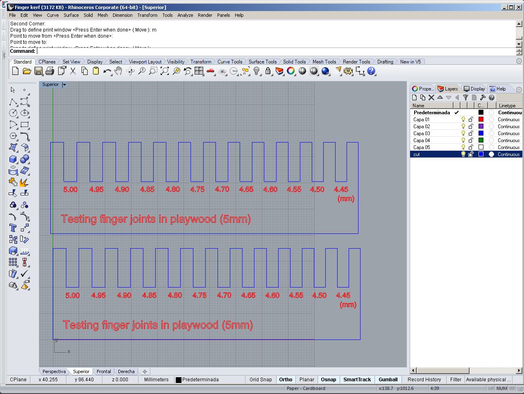Toggle Ortho mode in status bar
This screenshot has height=394, width=524.
point(286,380)
